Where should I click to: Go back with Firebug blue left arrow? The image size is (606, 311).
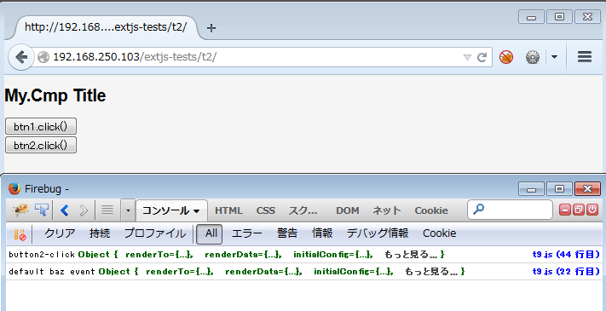pos(65,210)
